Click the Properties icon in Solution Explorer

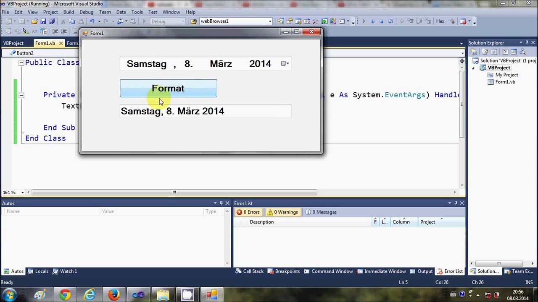pos(474,52)
